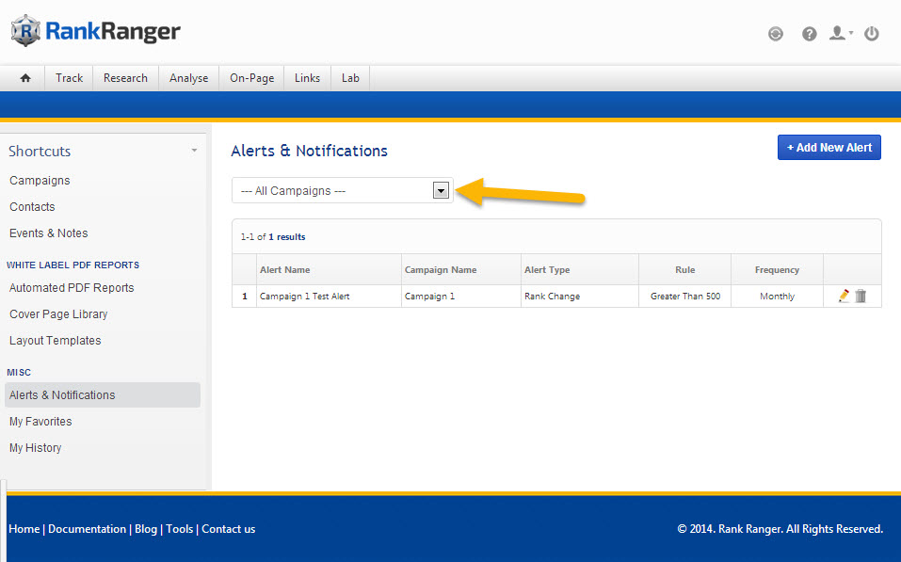
Task: Go to Campaigns in the Shortcuts sidebar
Action: [40, 181]
